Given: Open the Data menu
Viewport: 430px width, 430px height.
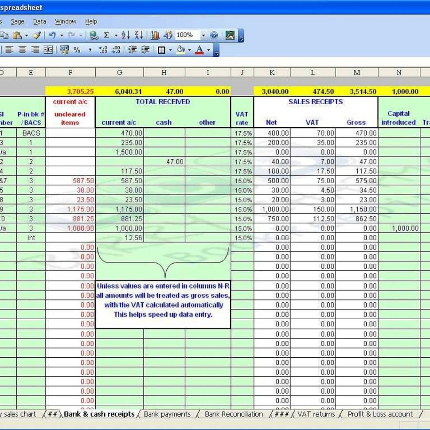Looking at the screenshot, I should point(39,21).
